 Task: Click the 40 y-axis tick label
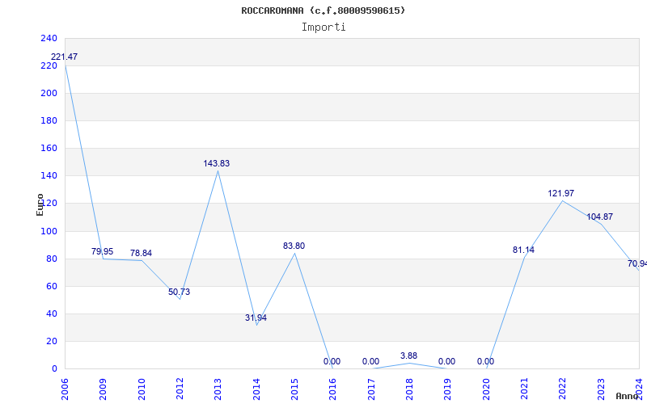(52, 314)
